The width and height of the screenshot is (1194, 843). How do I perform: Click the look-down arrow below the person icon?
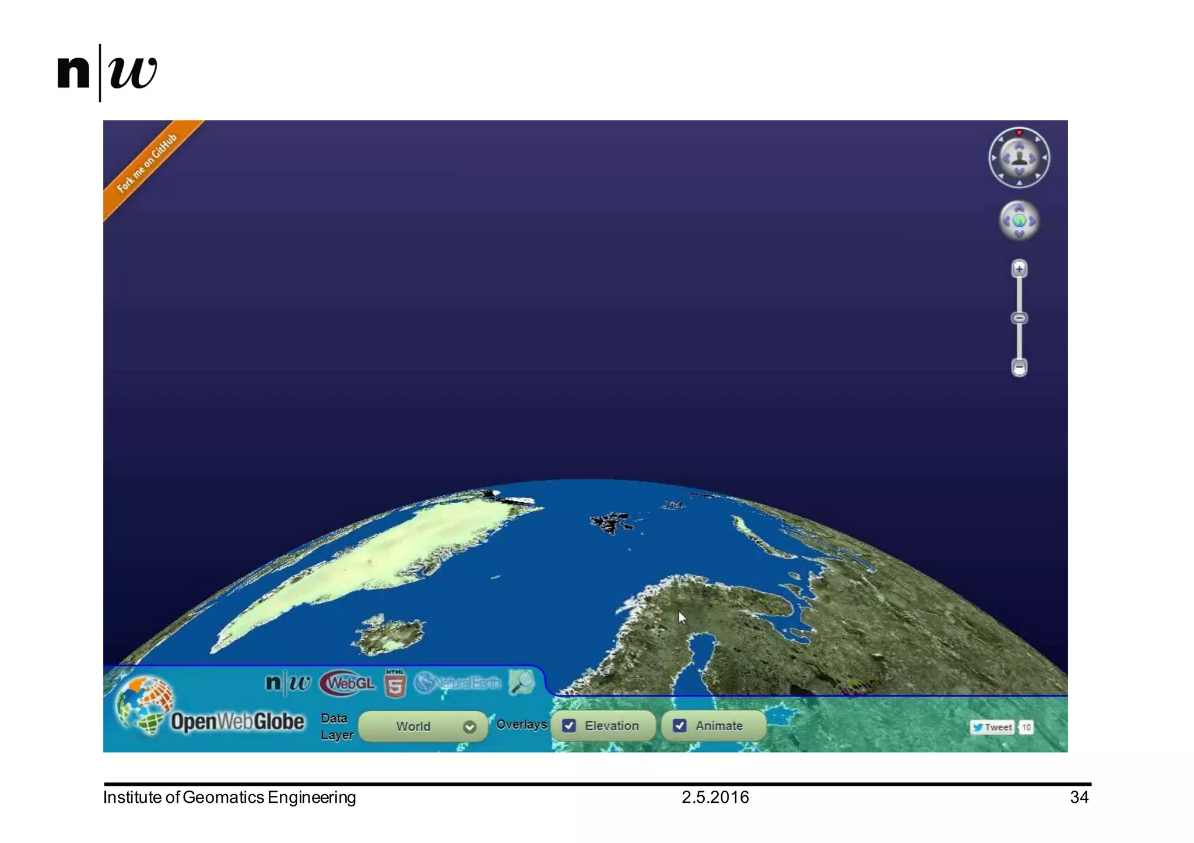[1019, 171]
